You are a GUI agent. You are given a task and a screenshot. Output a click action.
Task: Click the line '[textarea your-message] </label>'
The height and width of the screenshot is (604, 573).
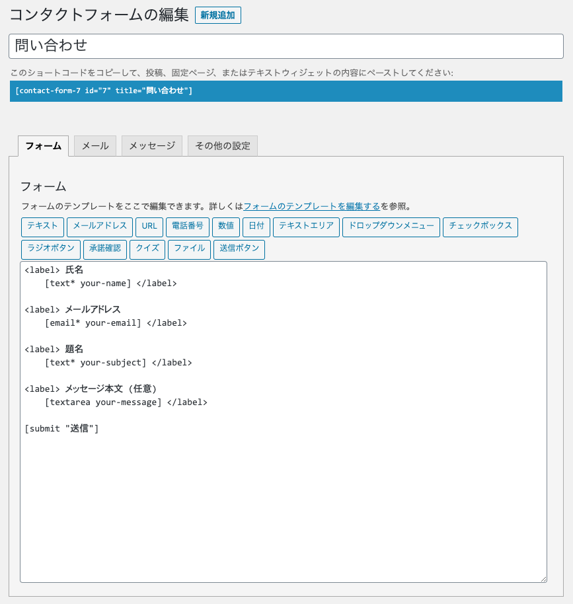126,402
